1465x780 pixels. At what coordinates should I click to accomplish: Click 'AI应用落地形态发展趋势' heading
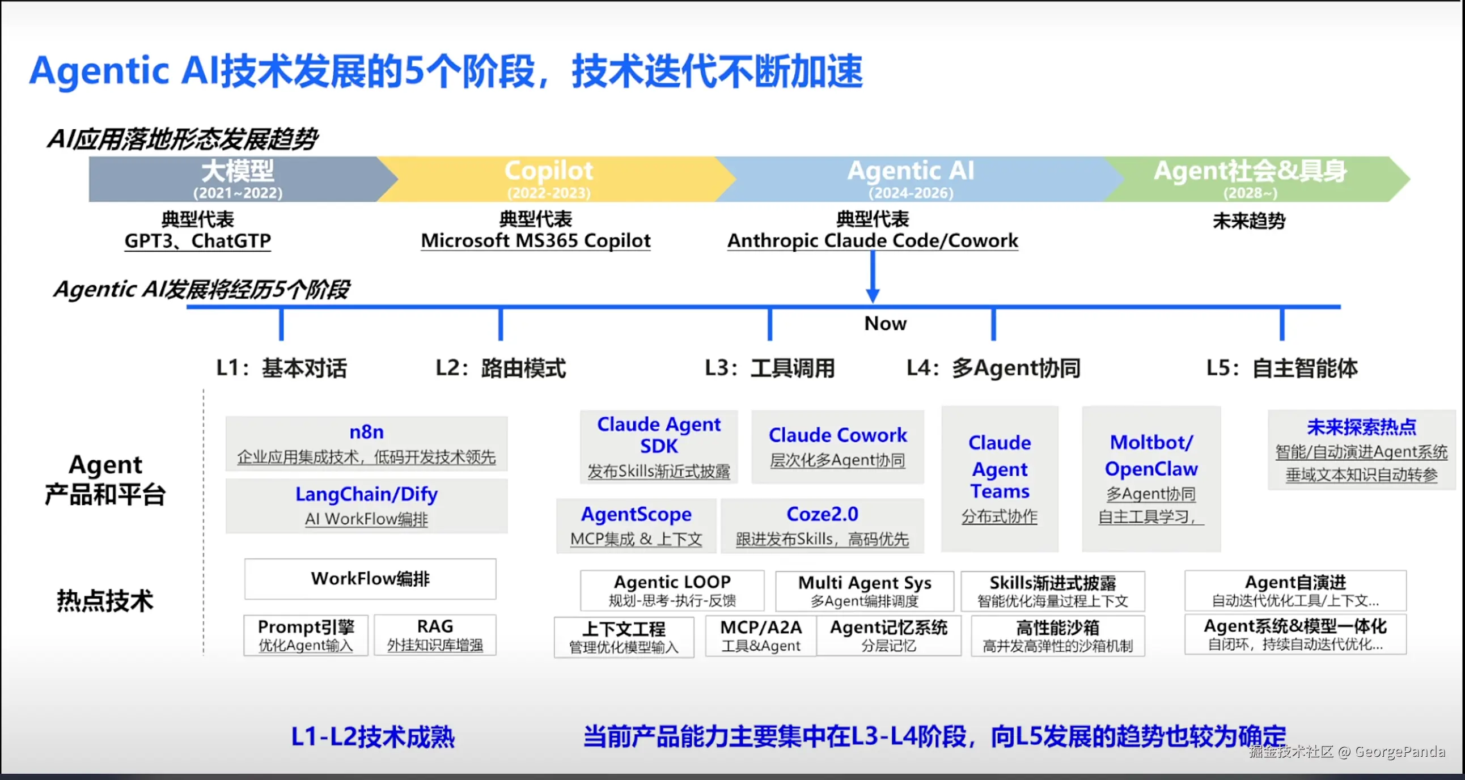(x=182, y=139)
